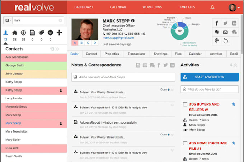The height and width of the screenshot is (162, 244).
Task: Filter notes by Twitter icon
Action: [165, 65]
